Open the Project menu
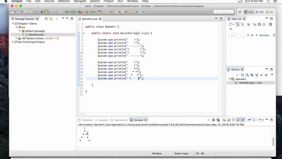 [x=108, y=1]
